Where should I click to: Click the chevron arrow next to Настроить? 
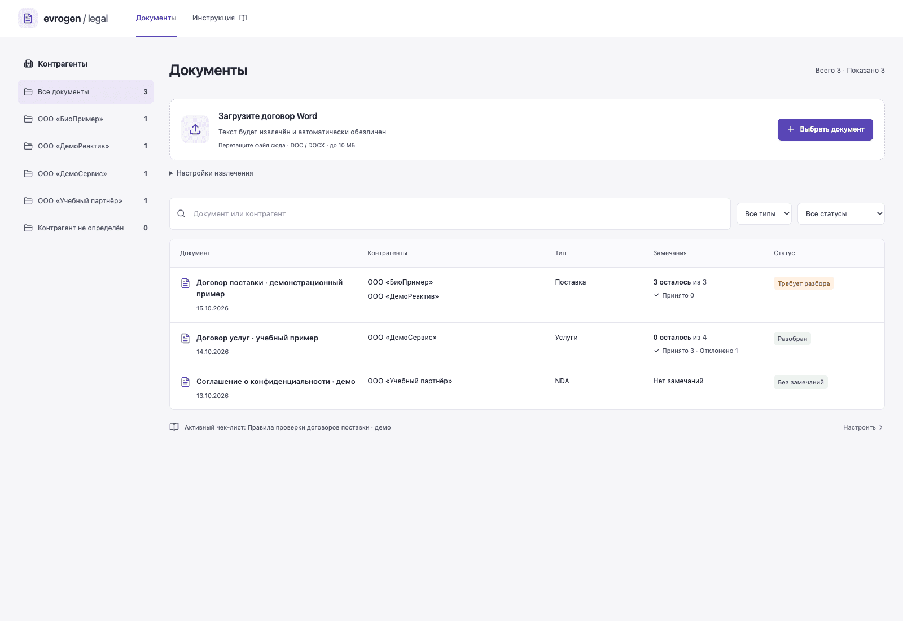(881, 427)
